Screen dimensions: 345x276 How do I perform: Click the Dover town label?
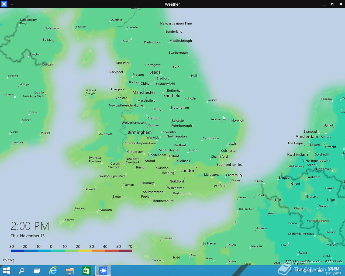(236, 180)
